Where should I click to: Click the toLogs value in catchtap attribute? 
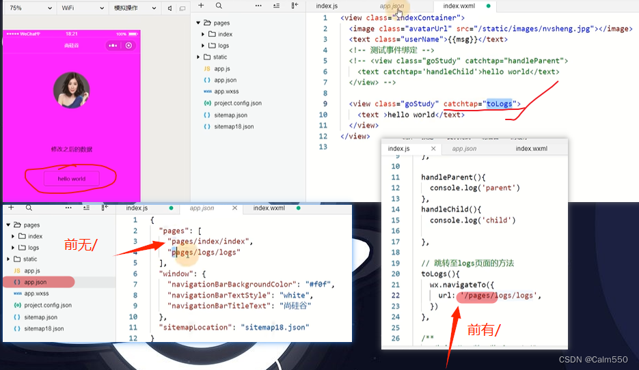[499, 104]
